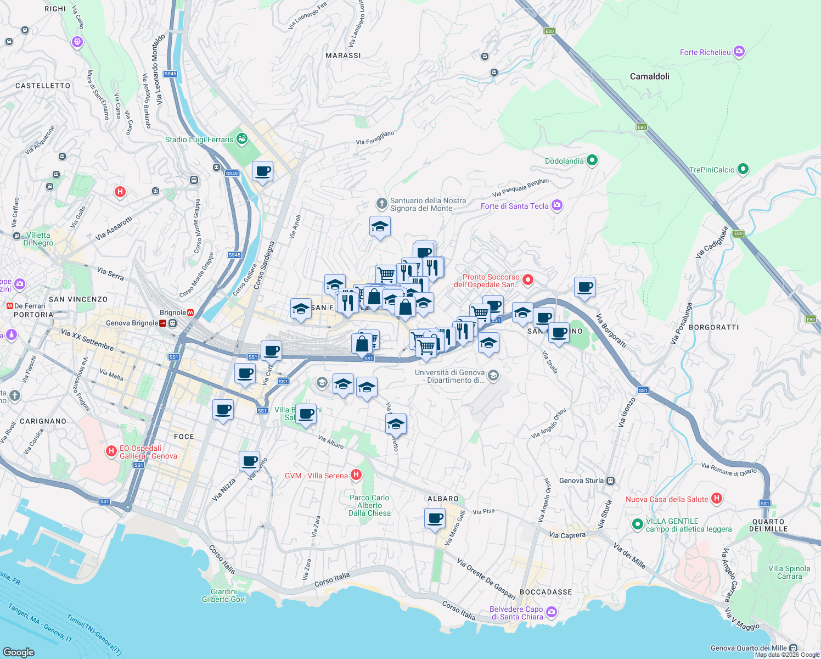The height and width of the screenshot is (659, 821).
Task: Open the Parco Carlo Alberto Dalla Chiesa label
Action: click(x=370, y=505)
